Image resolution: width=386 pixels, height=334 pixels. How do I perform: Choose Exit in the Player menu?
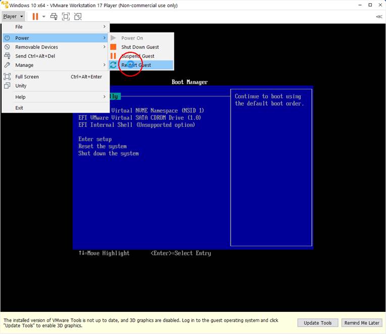coord(19,108)
